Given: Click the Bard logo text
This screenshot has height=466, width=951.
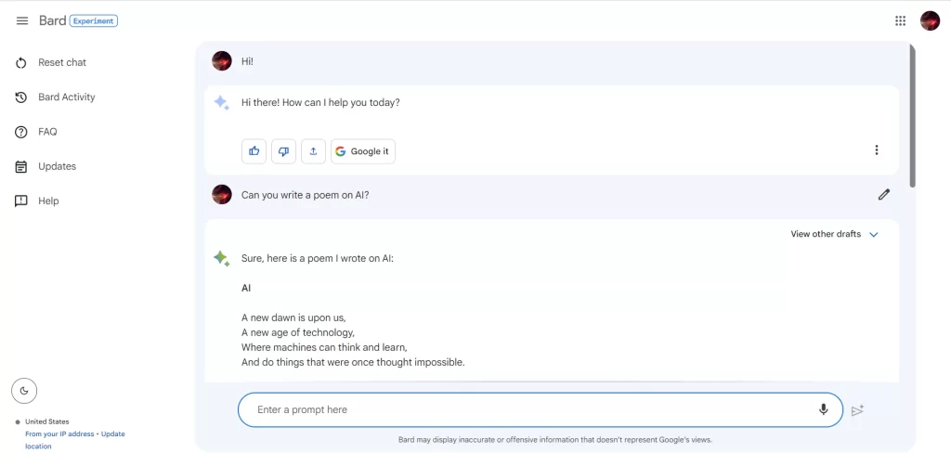Looking at the screenshot, I should tap(52, 20).
